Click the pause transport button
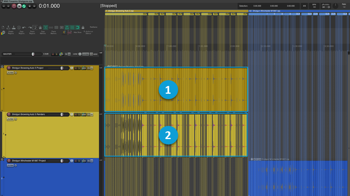 point(34,6)
